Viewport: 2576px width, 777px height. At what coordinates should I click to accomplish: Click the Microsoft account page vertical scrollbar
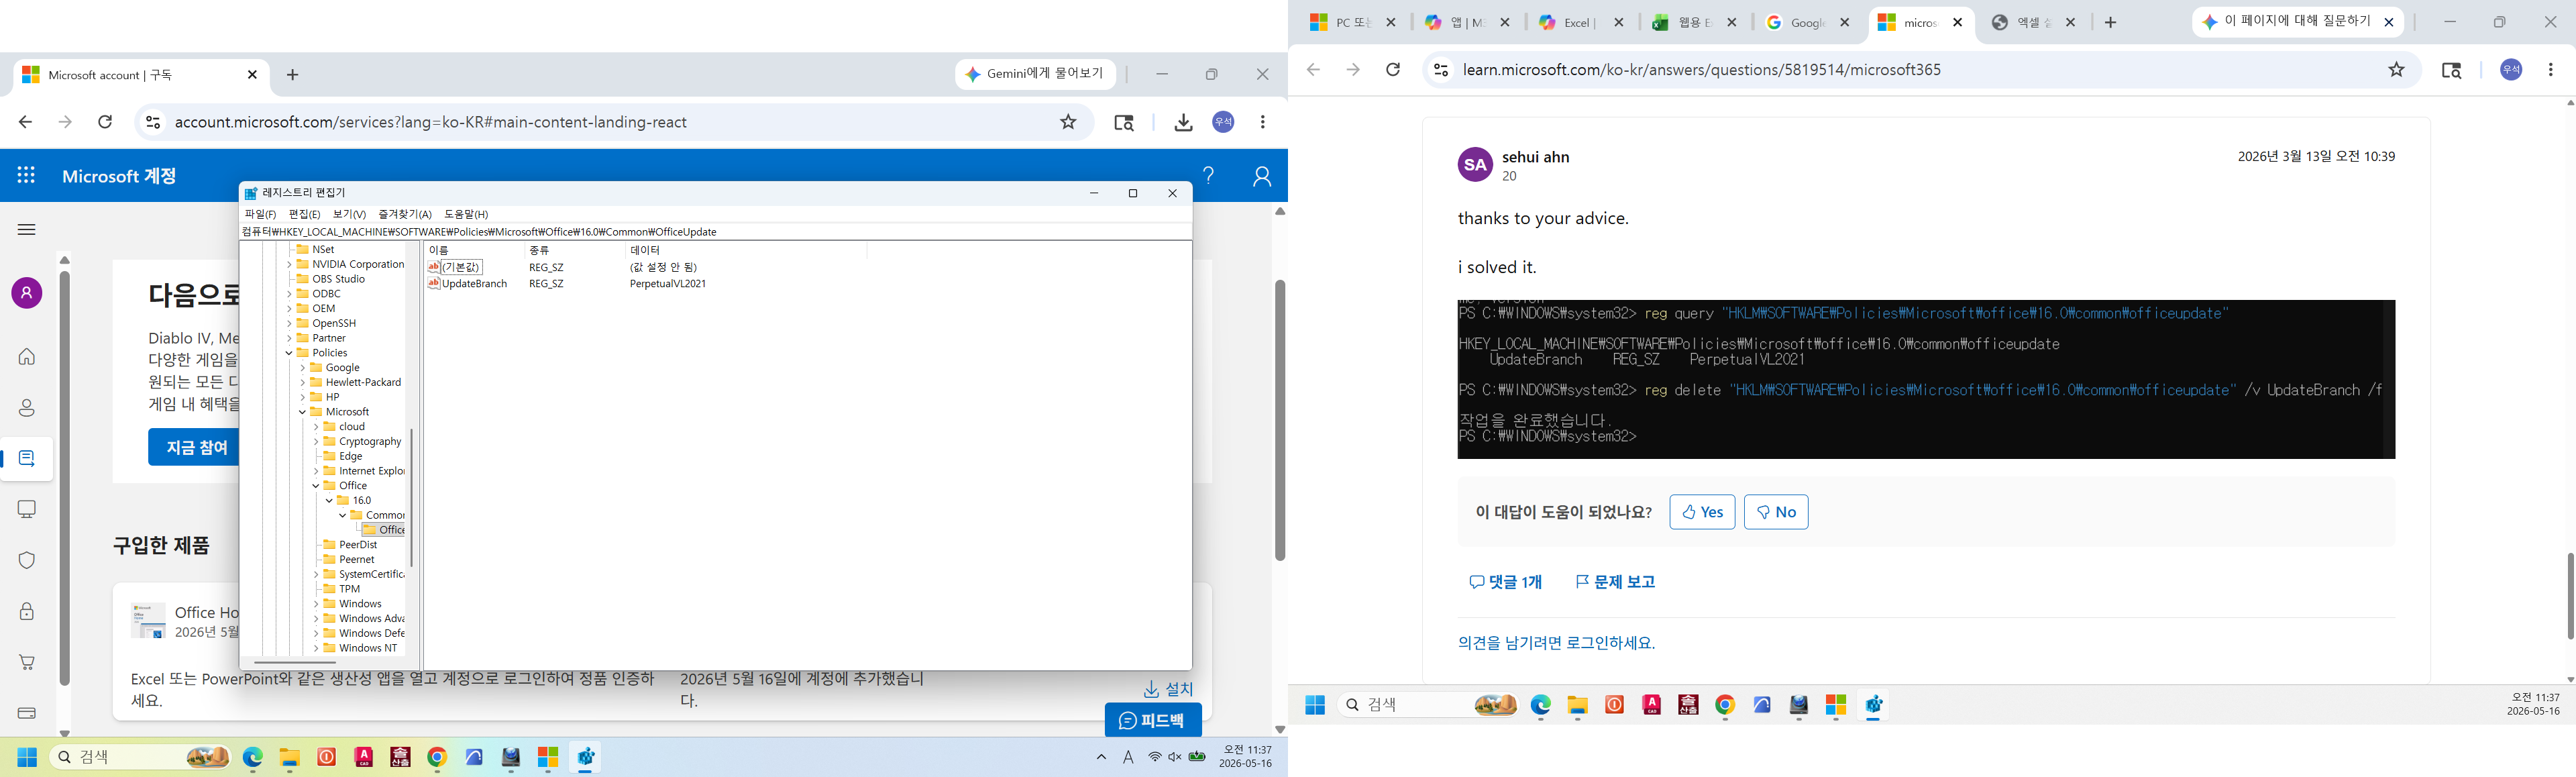(x=1279, y=420)
